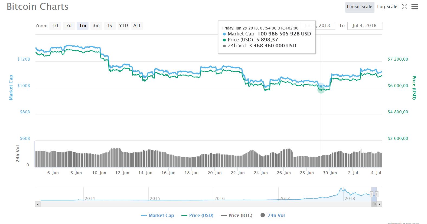Open the chart fullscreen view icon
Image resolution: width=427 pixels, height=224 pixels.
point(405,7)
